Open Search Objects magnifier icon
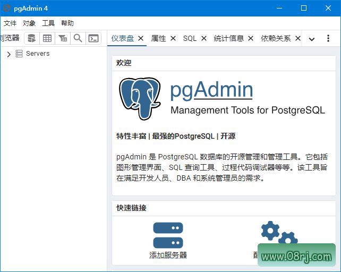This screenshot has width=341, height=272. pyautogui.click(x=78, y=38)
